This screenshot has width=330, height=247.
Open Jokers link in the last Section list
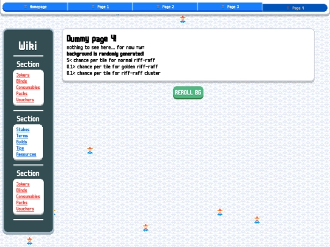[23, 184]
